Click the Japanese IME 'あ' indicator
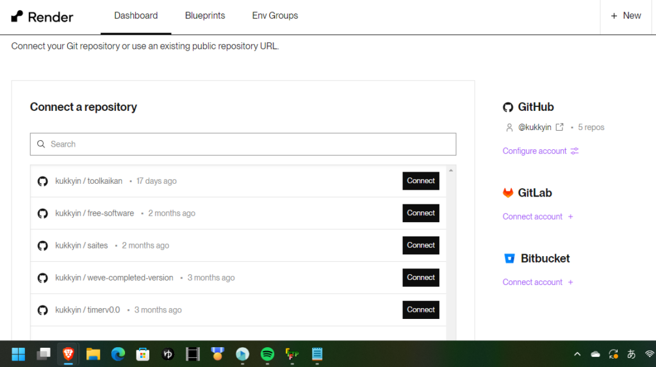The width and height of the screenshot is (656, 367). click(x=631, y=354)
